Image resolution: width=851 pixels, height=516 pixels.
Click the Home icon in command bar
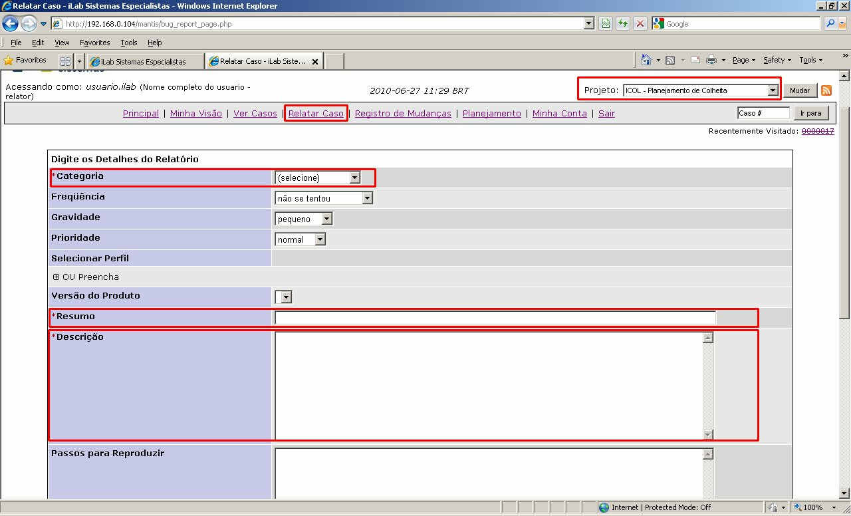pyautogui.click(x=646, y=60)
